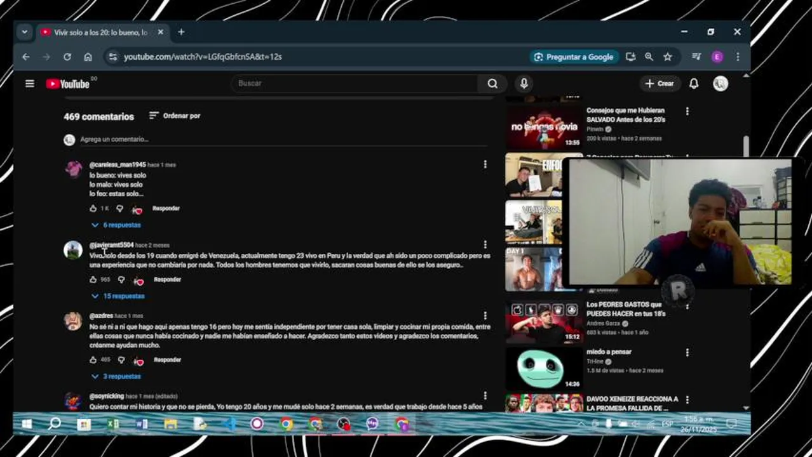Click Preguntar a Google button

[574, 56]
